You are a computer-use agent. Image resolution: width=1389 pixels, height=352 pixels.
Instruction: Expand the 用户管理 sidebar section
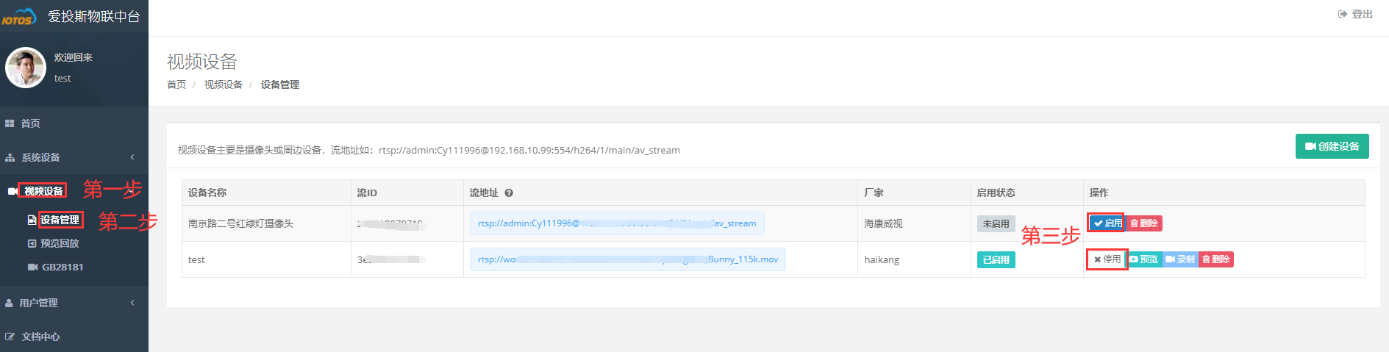pos(38,303)
